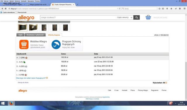The height and width of the screenshot is (110, 187).
Task: Open the Firefox hamburger menu
Action: tap(184, 9)
